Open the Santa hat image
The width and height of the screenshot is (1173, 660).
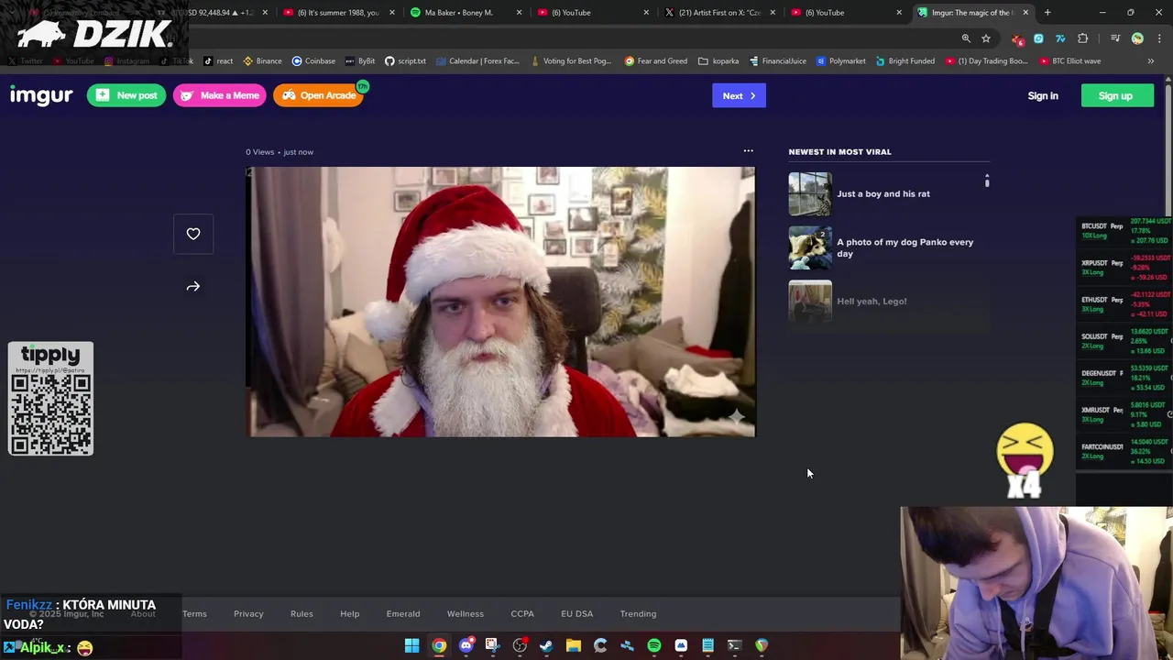pos(500,302)
